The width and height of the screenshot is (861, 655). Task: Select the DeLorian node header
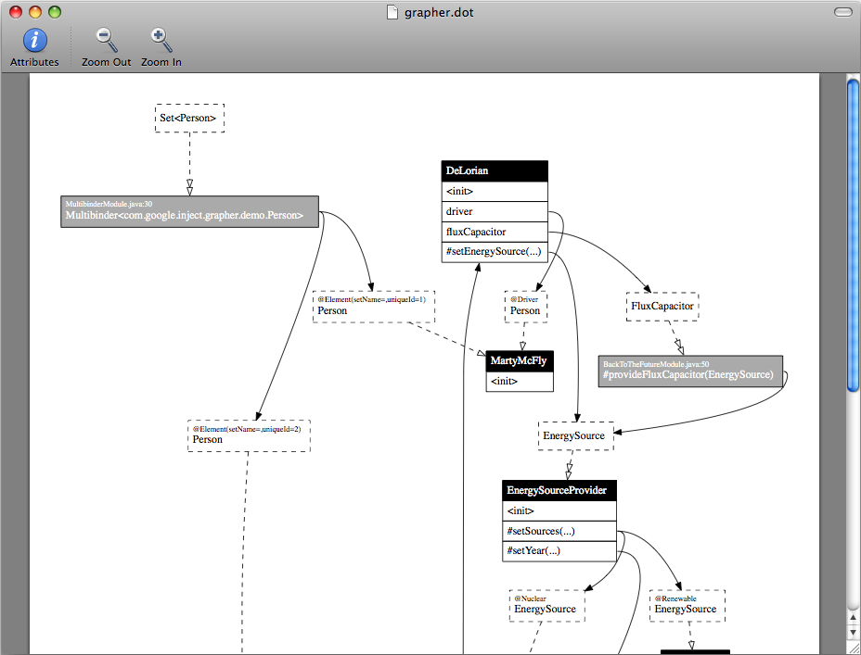(495, 171)
